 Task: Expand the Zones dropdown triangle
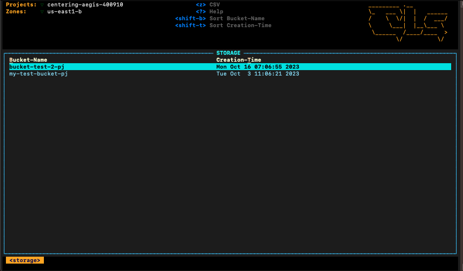coord(42,12)
